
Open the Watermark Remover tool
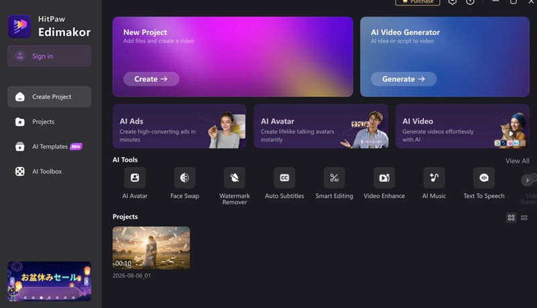click(234, 178)
